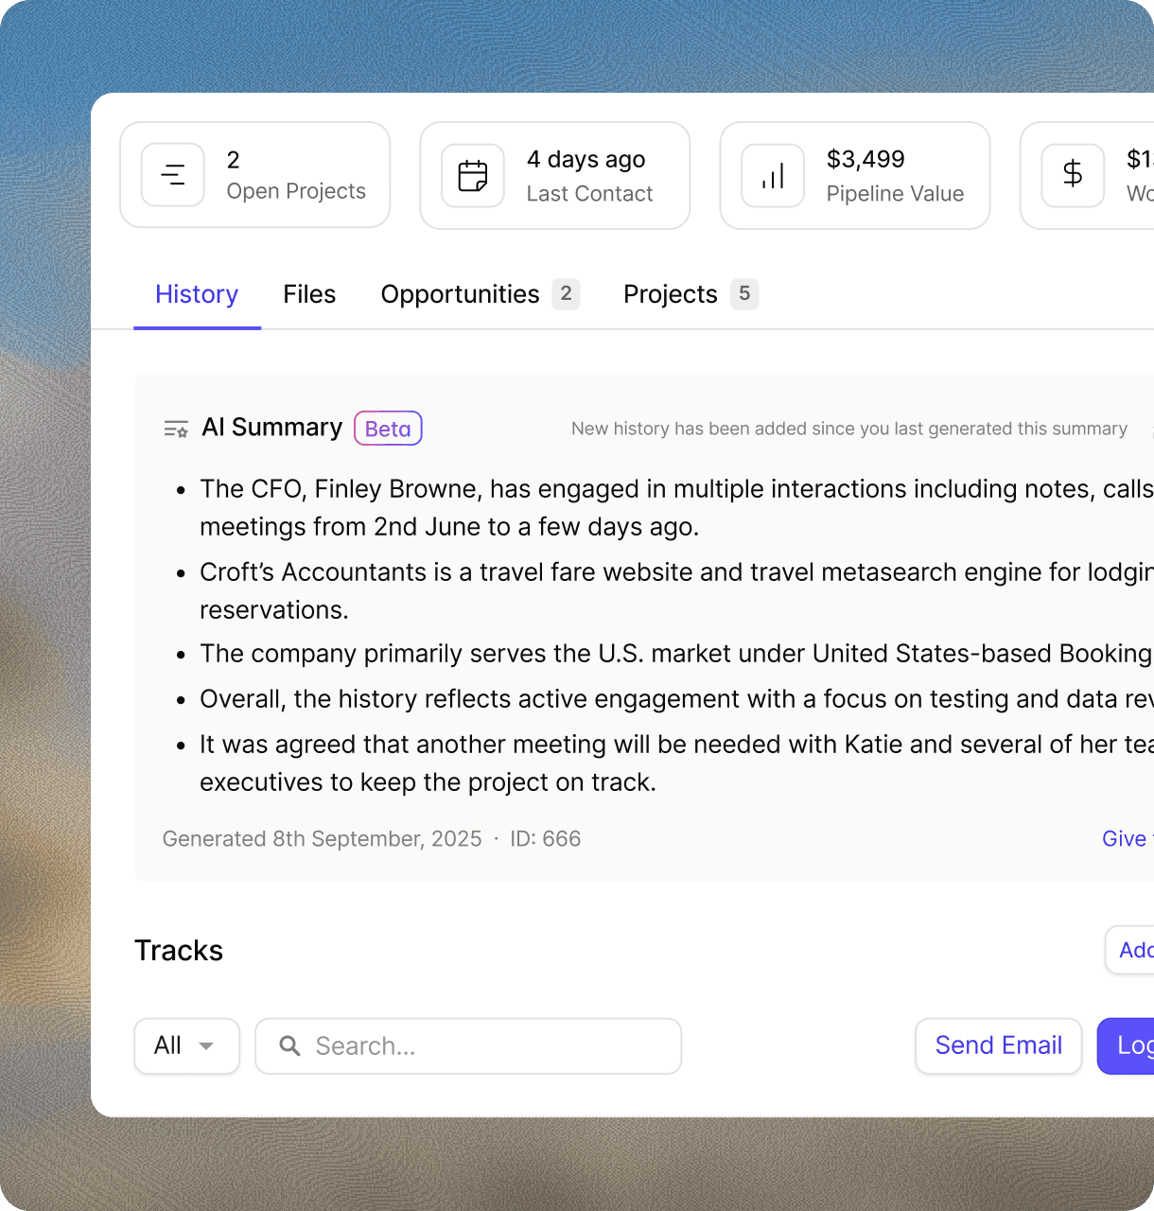Screen dimensions: 1154x1211
Task: Click the Projects count badge showing 5
Action: click(x=745, y=294)
